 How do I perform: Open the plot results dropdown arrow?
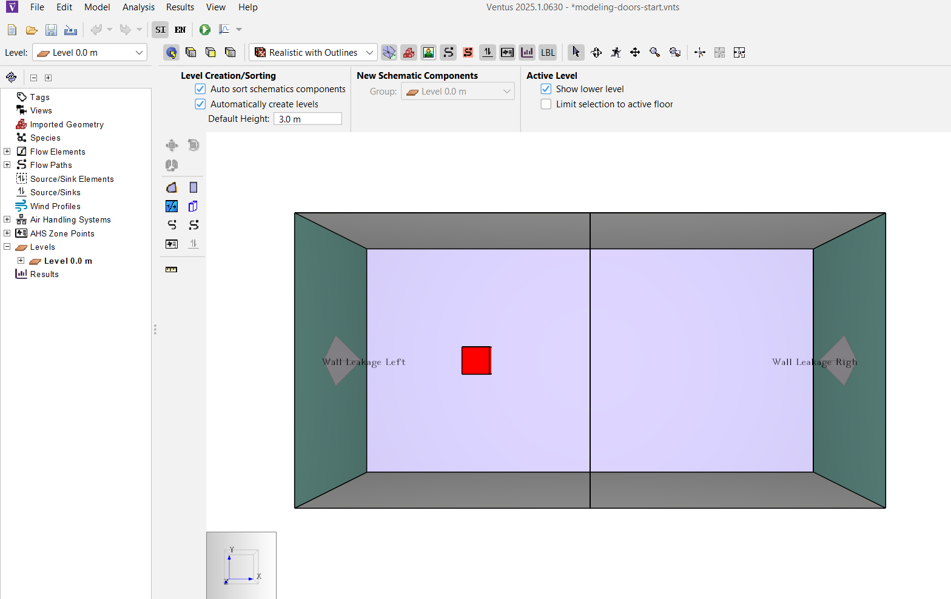[x=239, y=30]
